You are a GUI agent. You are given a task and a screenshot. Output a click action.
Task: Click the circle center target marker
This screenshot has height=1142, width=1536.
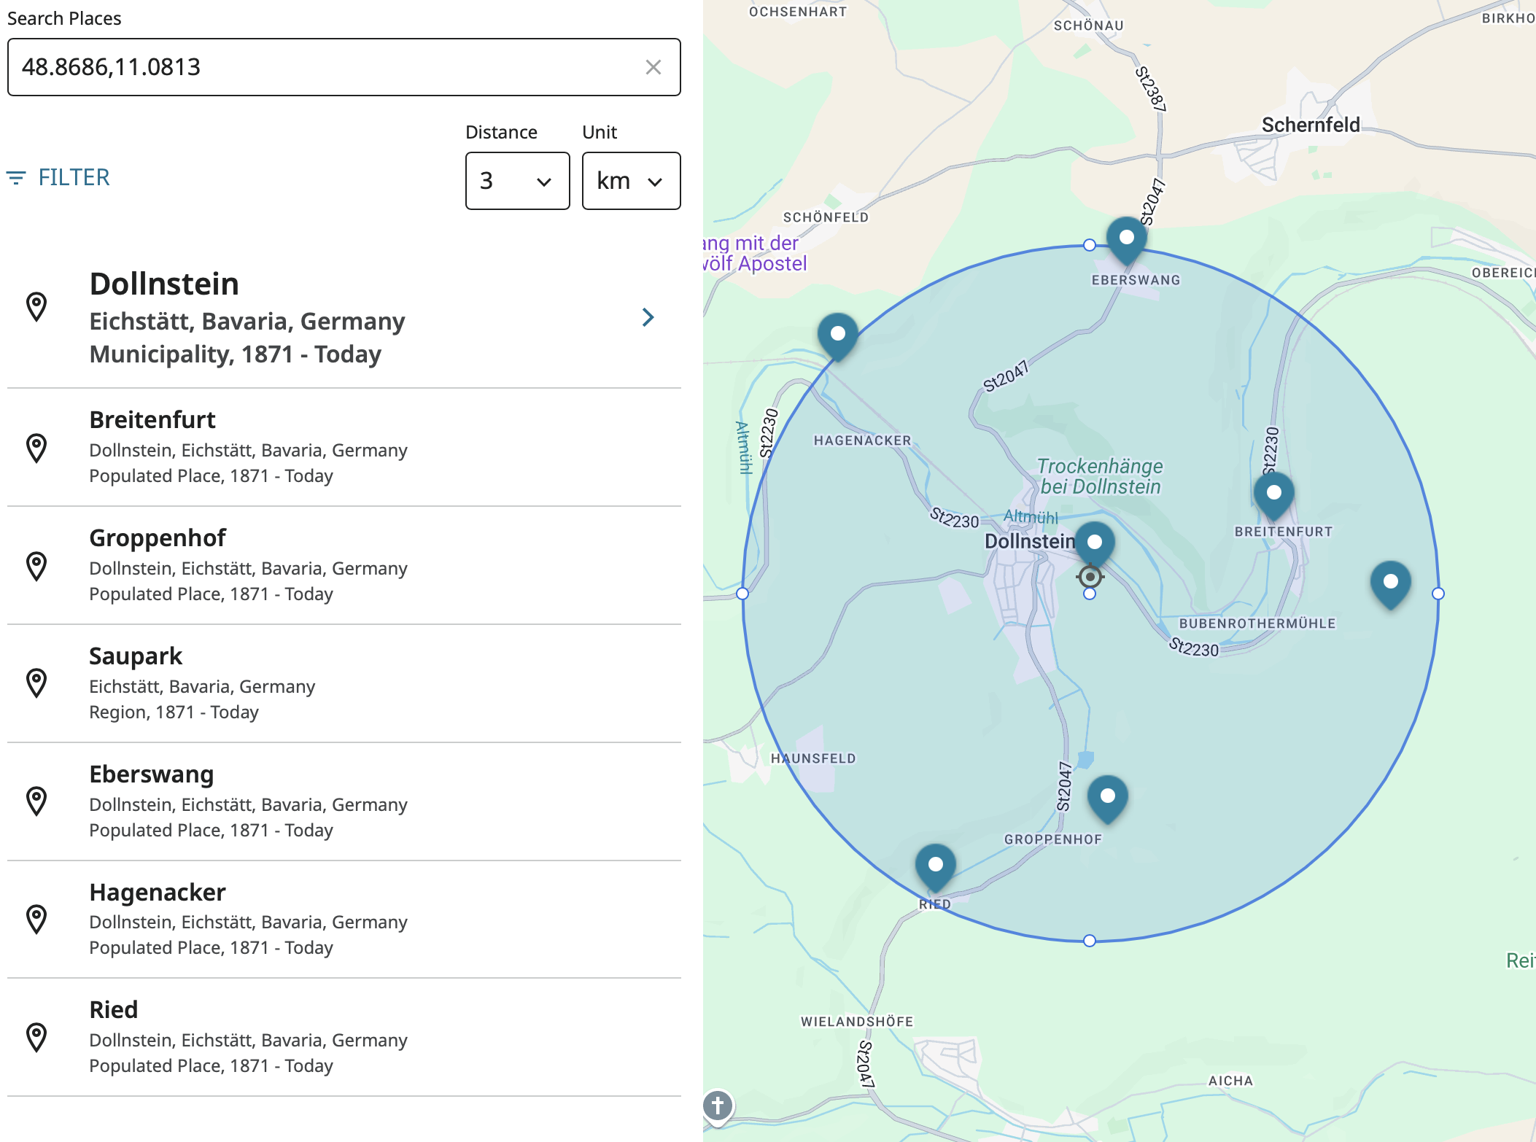pyautogui.click(x=1090, y=577)
